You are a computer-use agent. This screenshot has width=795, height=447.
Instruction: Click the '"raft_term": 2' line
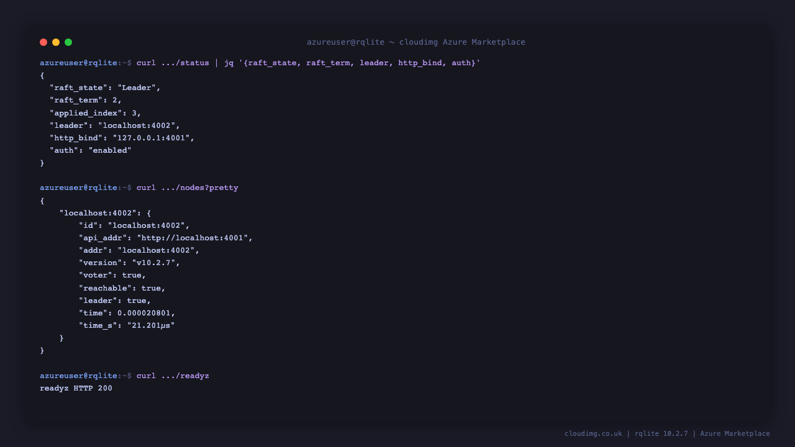(86, 101)
